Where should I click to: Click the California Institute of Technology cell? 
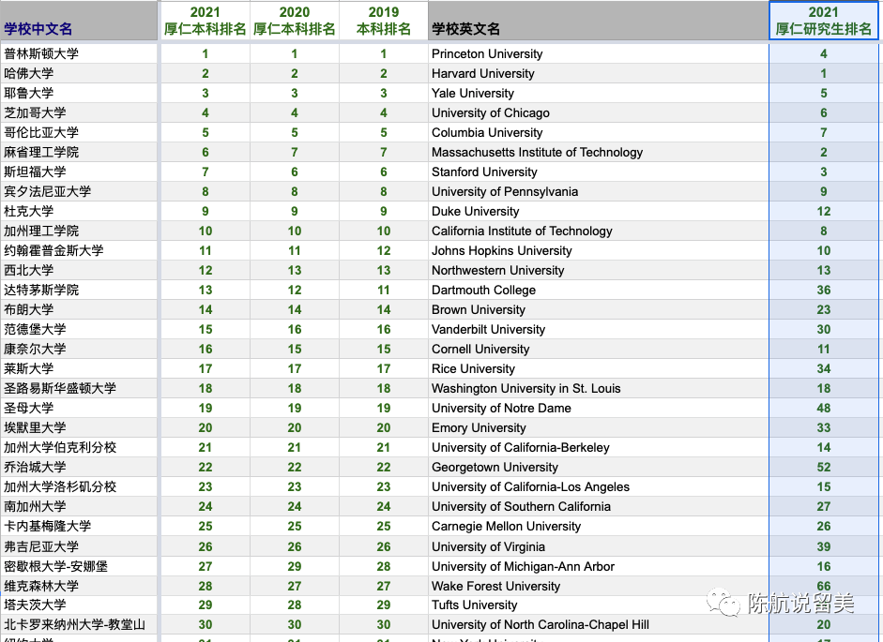(x=522, y=231)
